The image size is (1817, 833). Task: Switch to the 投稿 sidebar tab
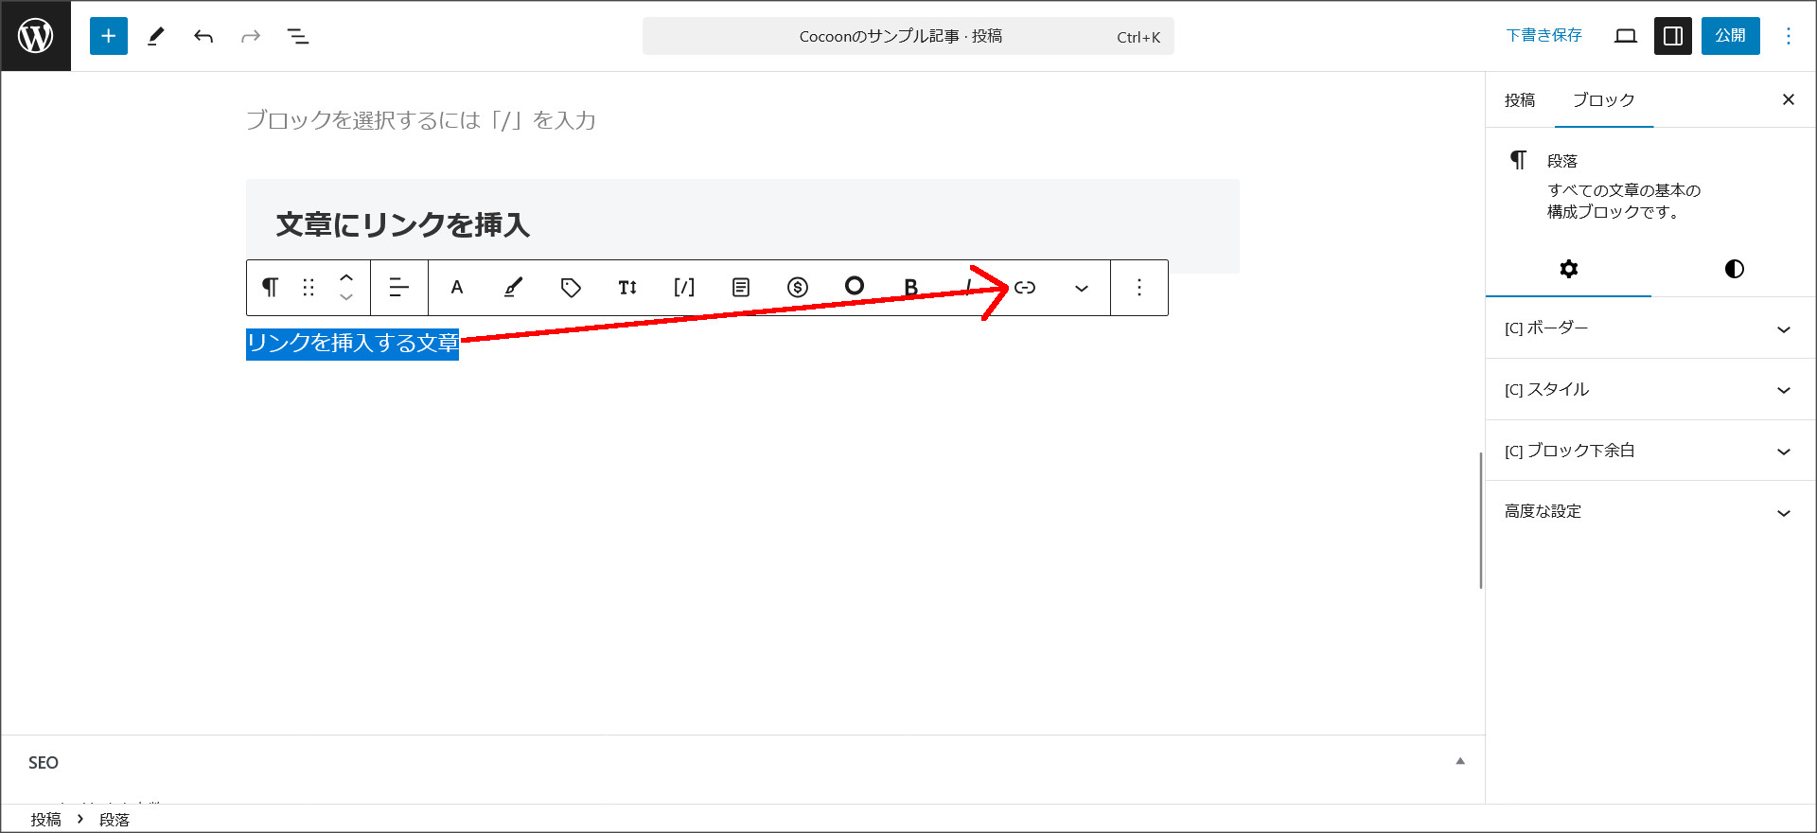[1520, 100]
